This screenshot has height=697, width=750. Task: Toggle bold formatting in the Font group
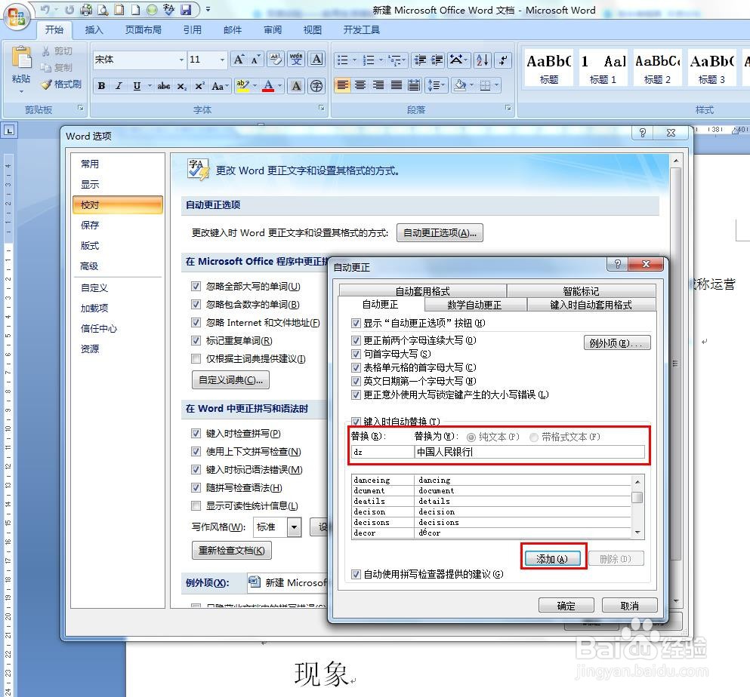[x=101, y=85]
